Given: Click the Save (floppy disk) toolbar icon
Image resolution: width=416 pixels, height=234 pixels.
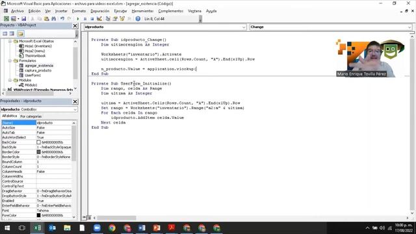Looking at the screenshot, I should pyautogui.click(x=23, y=19).
